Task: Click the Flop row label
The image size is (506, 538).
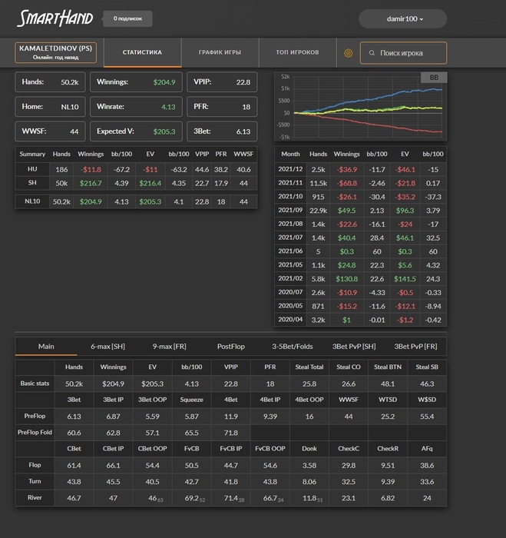Action: pos(35,465)
